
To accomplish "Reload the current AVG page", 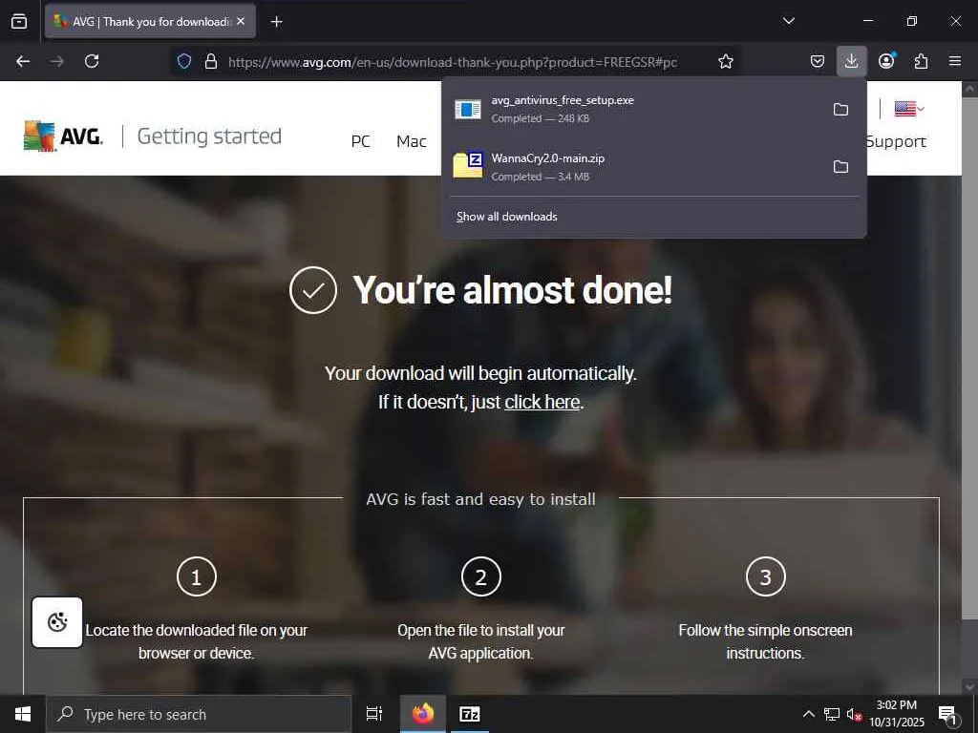I will coord(92,61).
